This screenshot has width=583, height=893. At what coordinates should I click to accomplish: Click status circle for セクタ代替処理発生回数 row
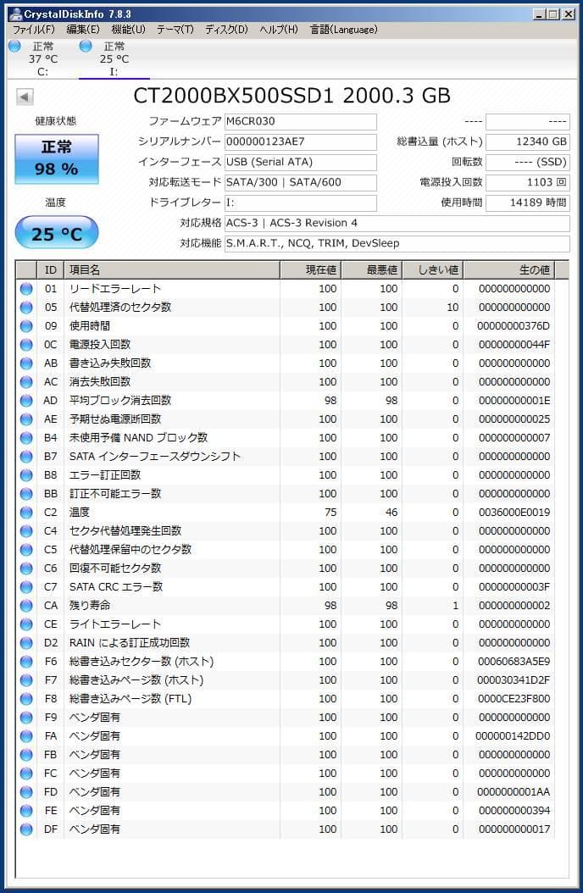click(26, 531)
